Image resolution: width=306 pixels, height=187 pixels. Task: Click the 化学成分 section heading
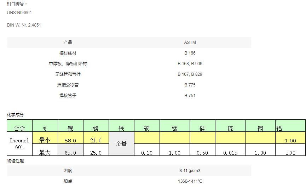pos(16,115)
